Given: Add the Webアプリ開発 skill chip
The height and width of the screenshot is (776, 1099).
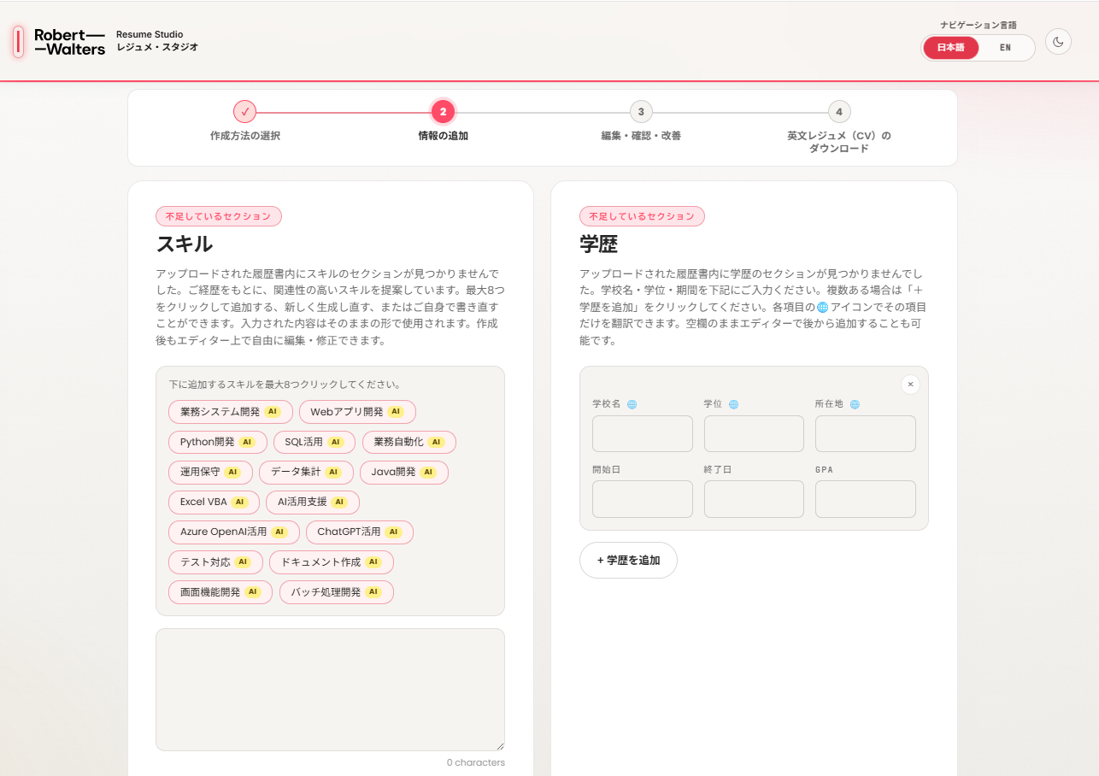Looking at the screenshot, I should pos(357,412).
